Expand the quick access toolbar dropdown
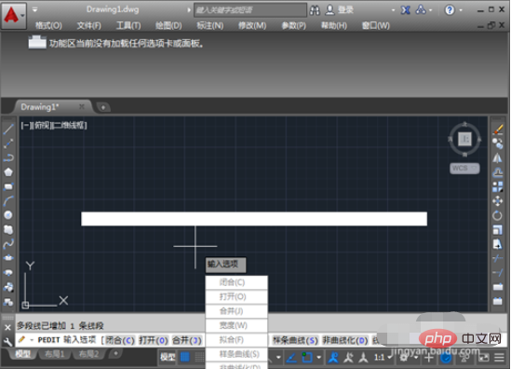Viewport: 511px width, 369px height. point(34,10)
